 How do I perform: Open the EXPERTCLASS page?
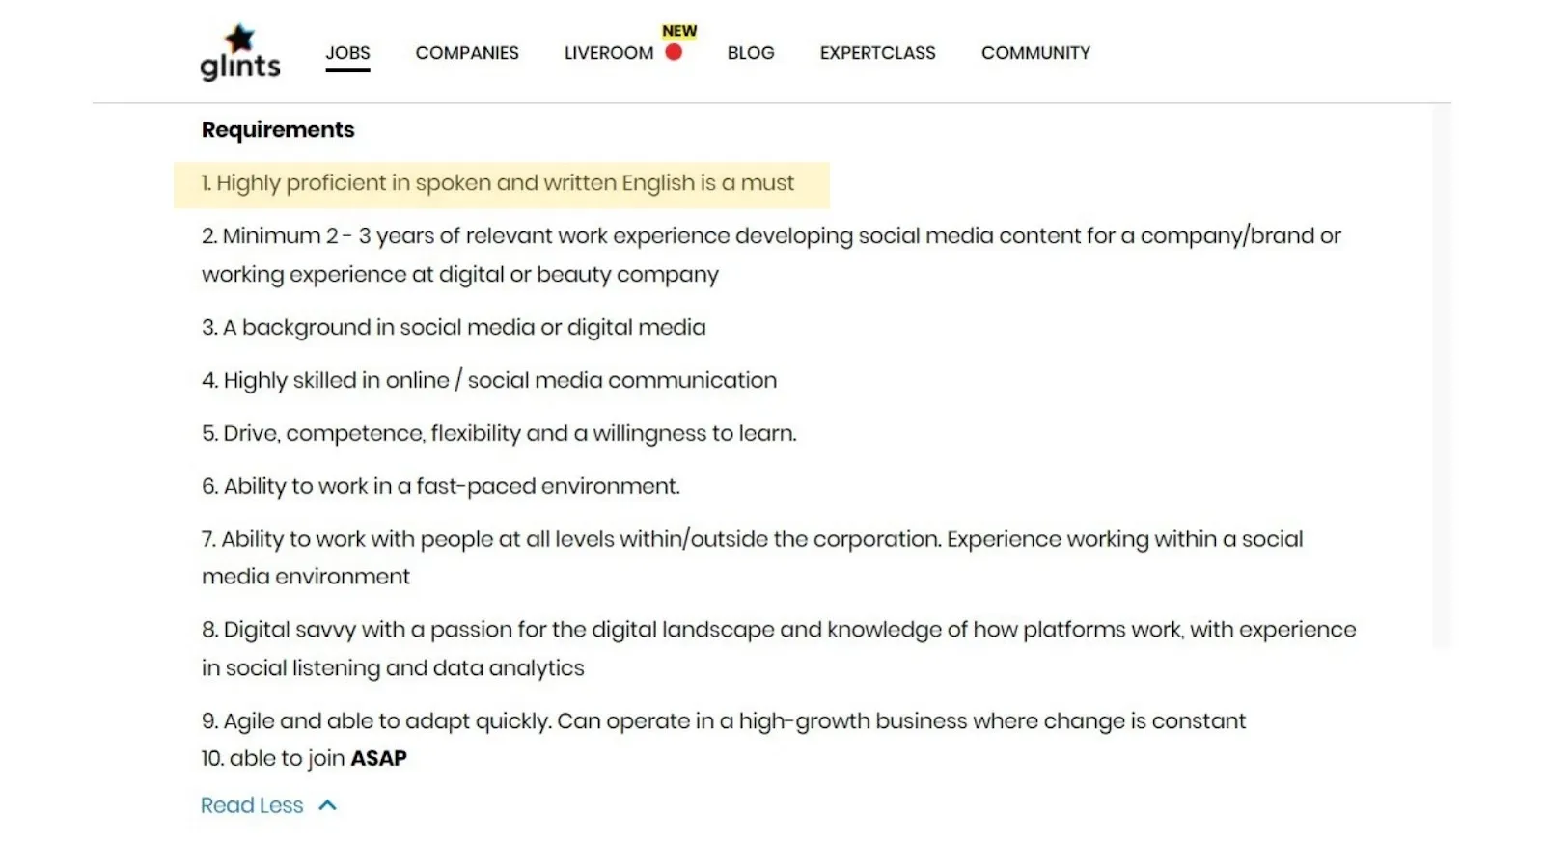click(x=877, y=53)
